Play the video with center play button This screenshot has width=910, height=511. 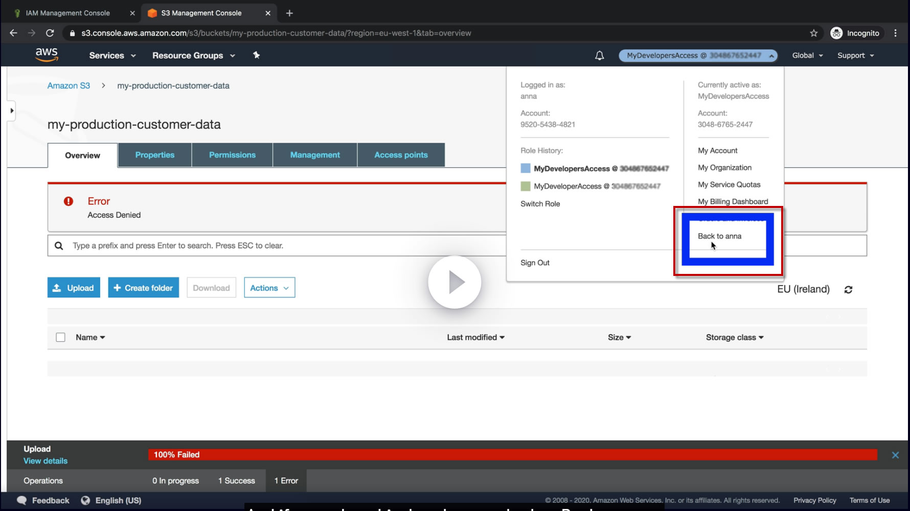[454, 282]
